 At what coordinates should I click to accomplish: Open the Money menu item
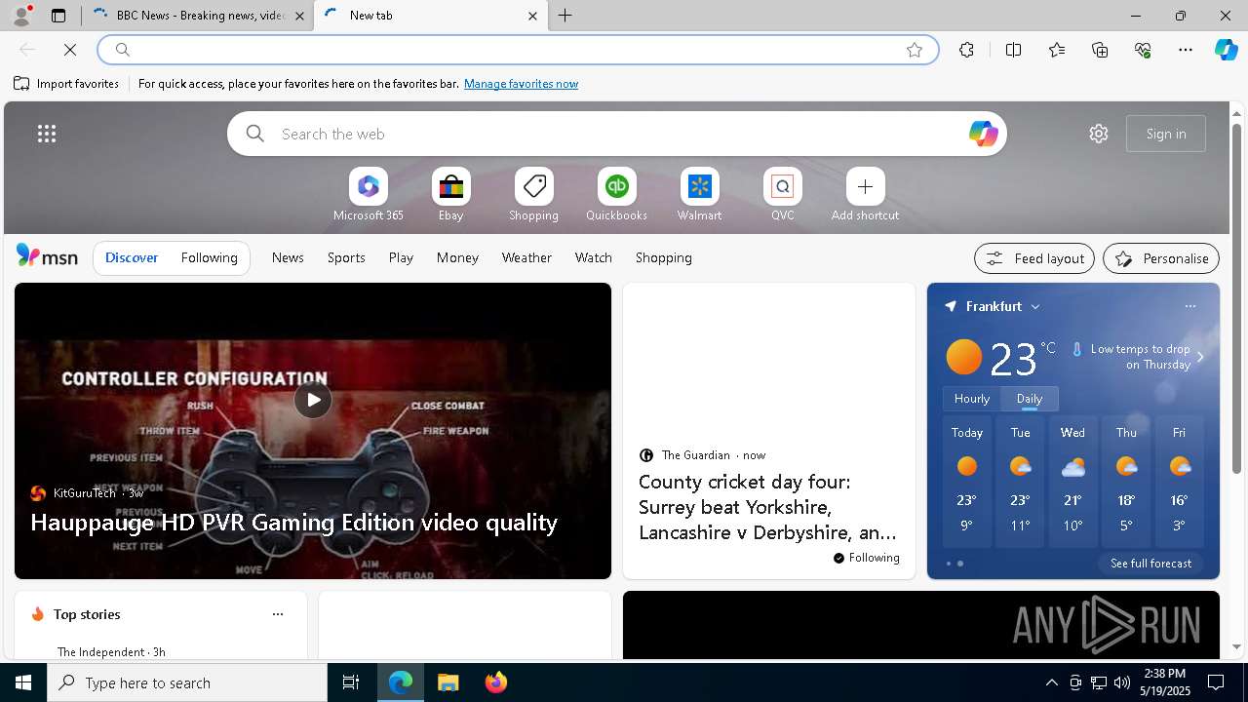coord(457,257)
